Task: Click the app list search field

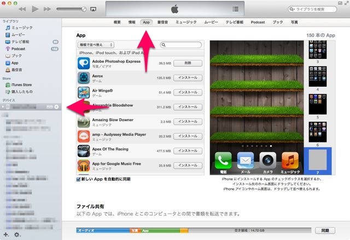Action: (181, 45)
